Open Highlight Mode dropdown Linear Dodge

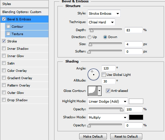coord(108,101)
